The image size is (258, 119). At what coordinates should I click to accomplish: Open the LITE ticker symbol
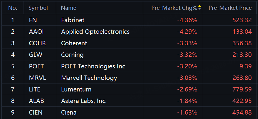tap(35, 89)
